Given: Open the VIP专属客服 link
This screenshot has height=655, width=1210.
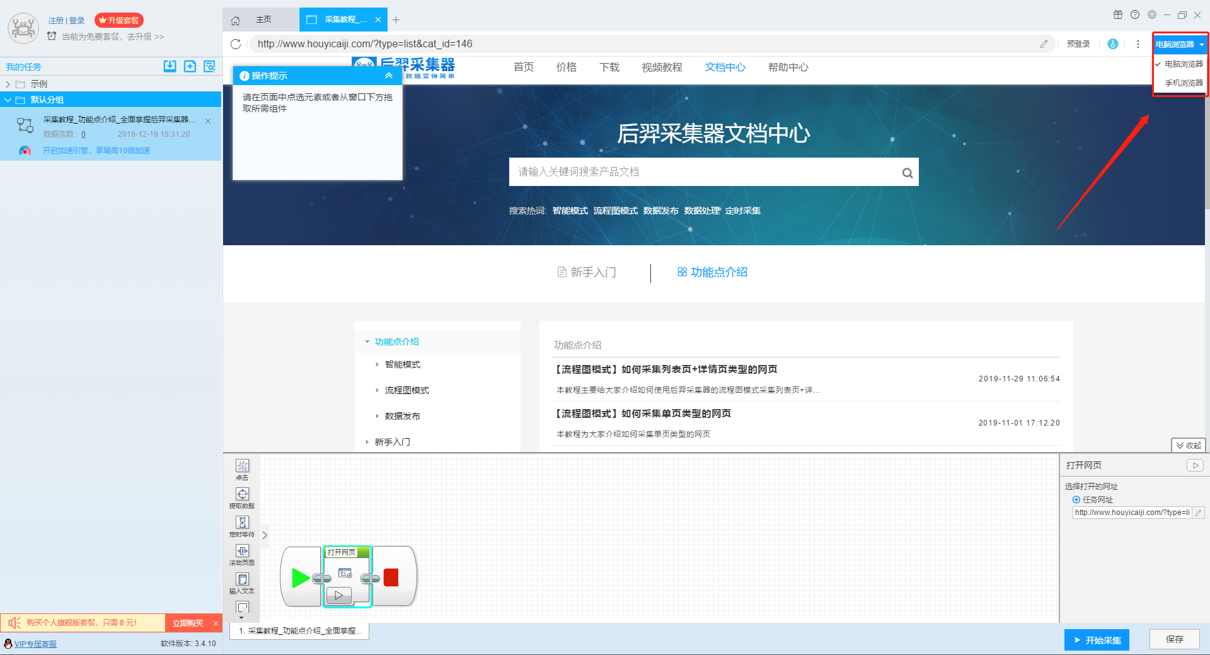Looking at the screenshot, I should (35, 644).
